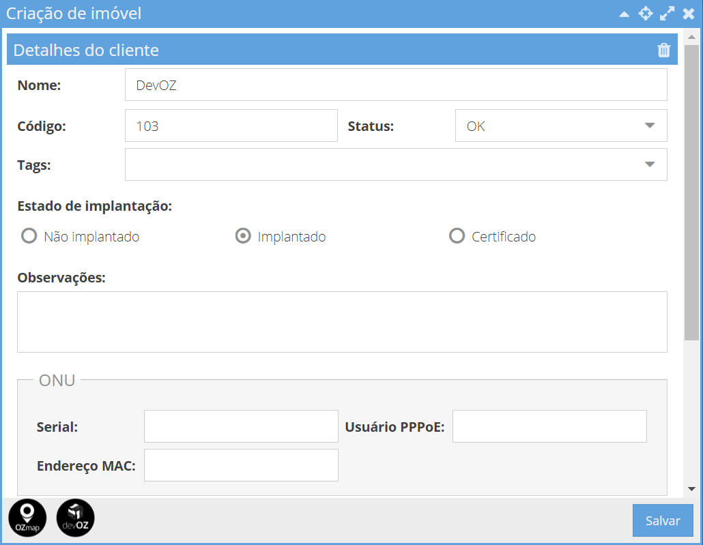Click the scrollbar down arrow
The width and height of the screenshot is (703, 545).
(x=691, y=489)
